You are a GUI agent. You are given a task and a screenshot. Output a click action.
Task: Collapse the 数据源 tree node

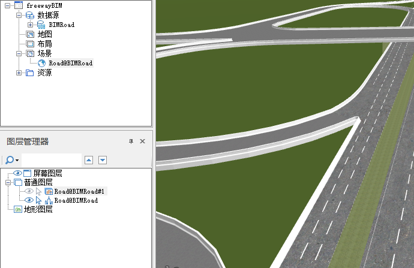[x=19, y=15]
